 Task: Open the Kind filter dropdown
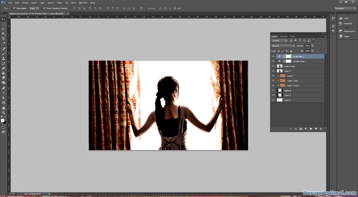(279, 40)
